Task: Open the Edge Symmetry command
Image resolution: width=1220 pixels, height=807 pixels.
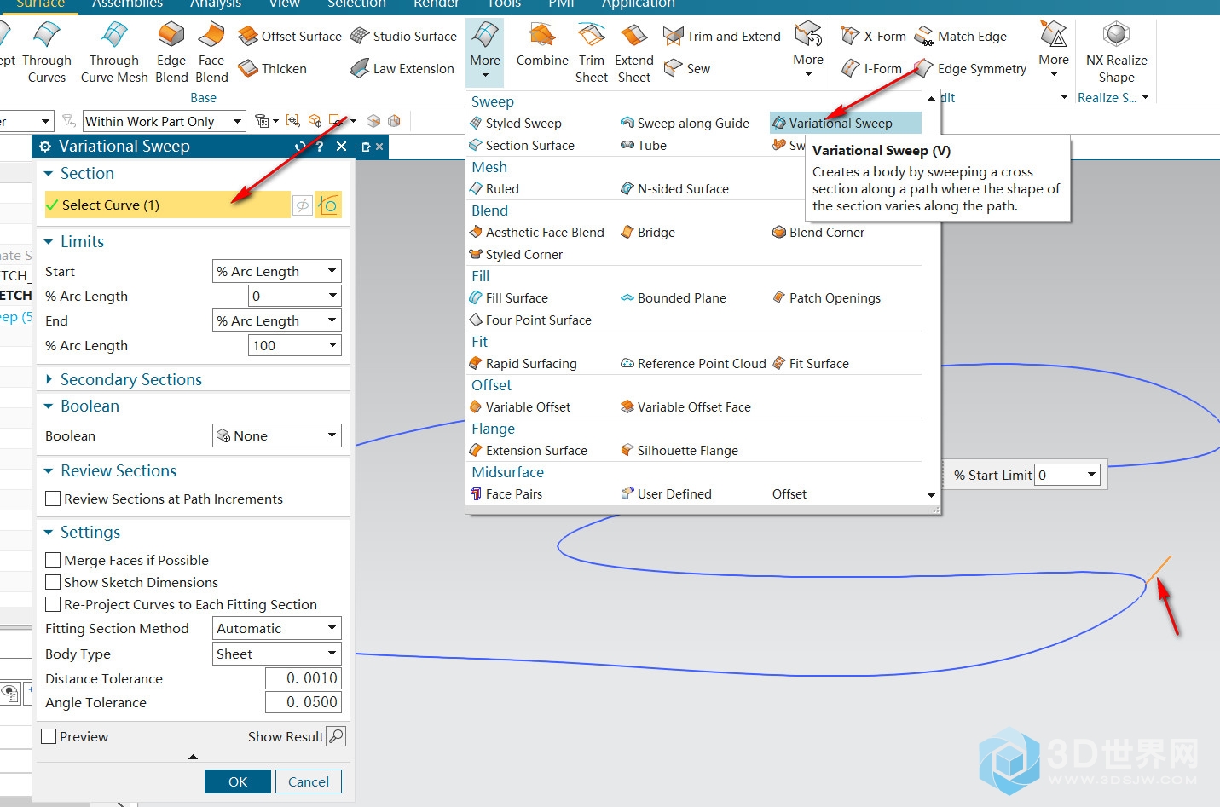Action: [x=970, y=68]
